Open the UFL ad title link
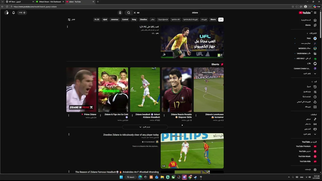The width and height of the screenshot is (322, 181). [149, 27]
